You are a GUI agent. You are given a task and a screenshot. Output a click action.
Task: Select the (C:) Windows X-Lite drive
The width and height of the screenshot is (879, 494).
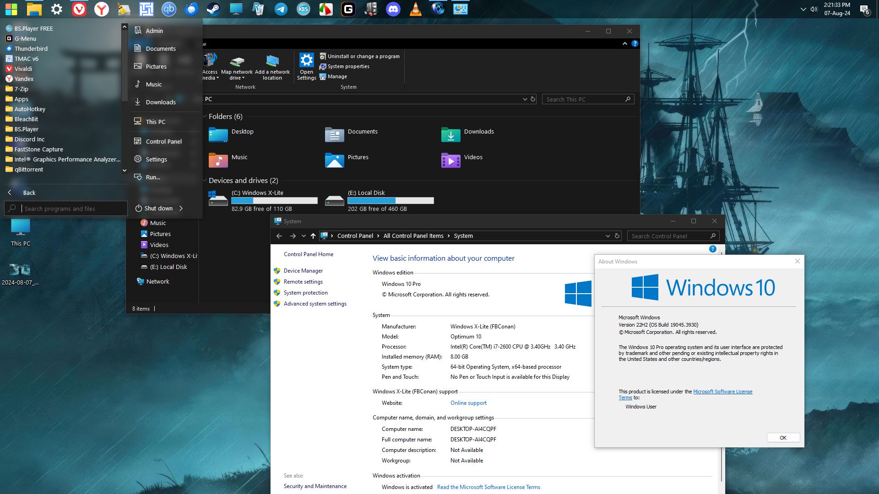click(263, 201)
